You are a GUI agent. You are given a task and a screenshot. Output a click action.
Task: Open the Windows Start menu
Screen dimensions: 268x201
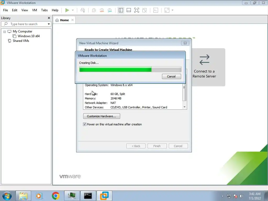pos(7,196)
